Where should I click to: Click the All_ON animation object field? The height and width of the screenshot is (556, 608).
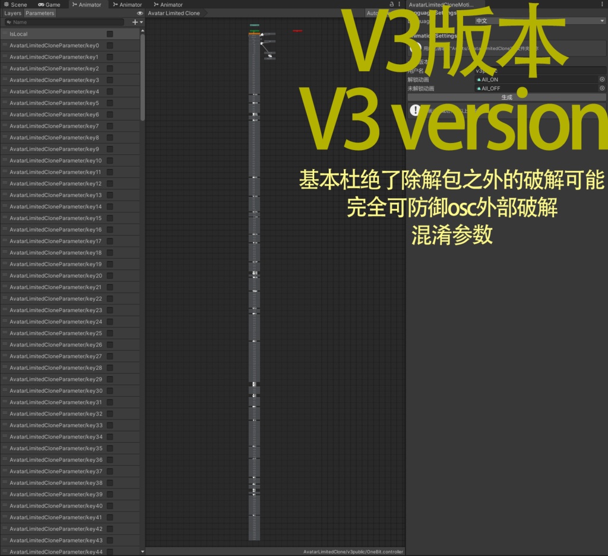(537, 80)
